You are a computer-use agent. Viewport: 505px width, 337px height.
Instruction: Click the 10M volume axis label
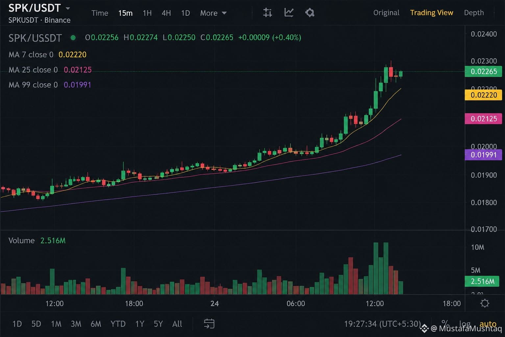(x=477, y=247)
